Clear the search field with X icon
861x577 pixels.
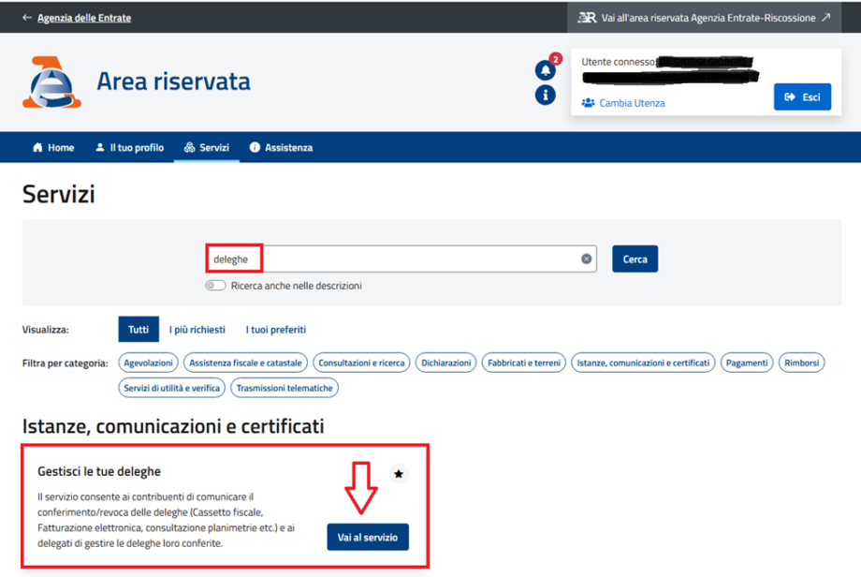click(x=587, y=259)
